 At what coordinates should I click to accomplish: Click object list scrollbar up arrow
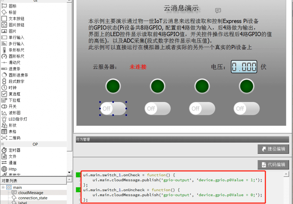(69, 179)
